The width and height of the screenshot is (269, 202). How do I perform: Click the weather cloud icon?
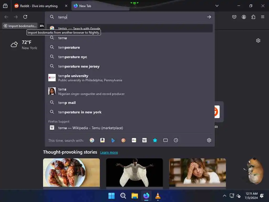tap(14, 44)
